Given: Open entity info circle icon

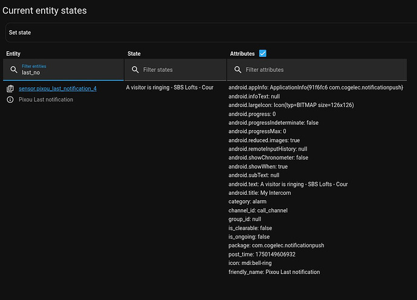Looking at the screenshot, I should (x=10, y=100).
